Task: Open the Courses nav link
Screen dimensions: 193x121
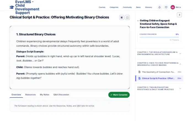Action: point(102,7)
